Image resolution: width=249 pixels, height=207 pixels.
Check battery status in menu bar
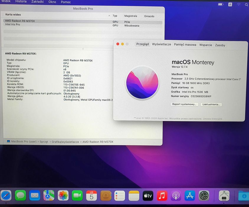pos(221,4)
